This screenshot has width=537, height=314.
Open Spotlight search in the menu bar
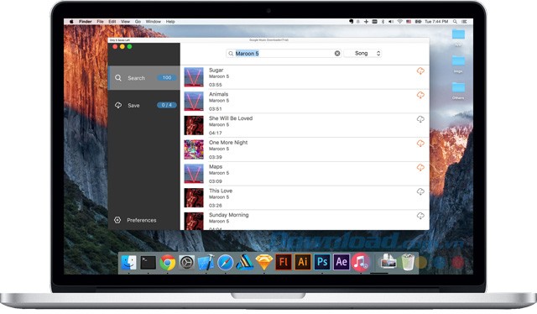coord(455,21)
